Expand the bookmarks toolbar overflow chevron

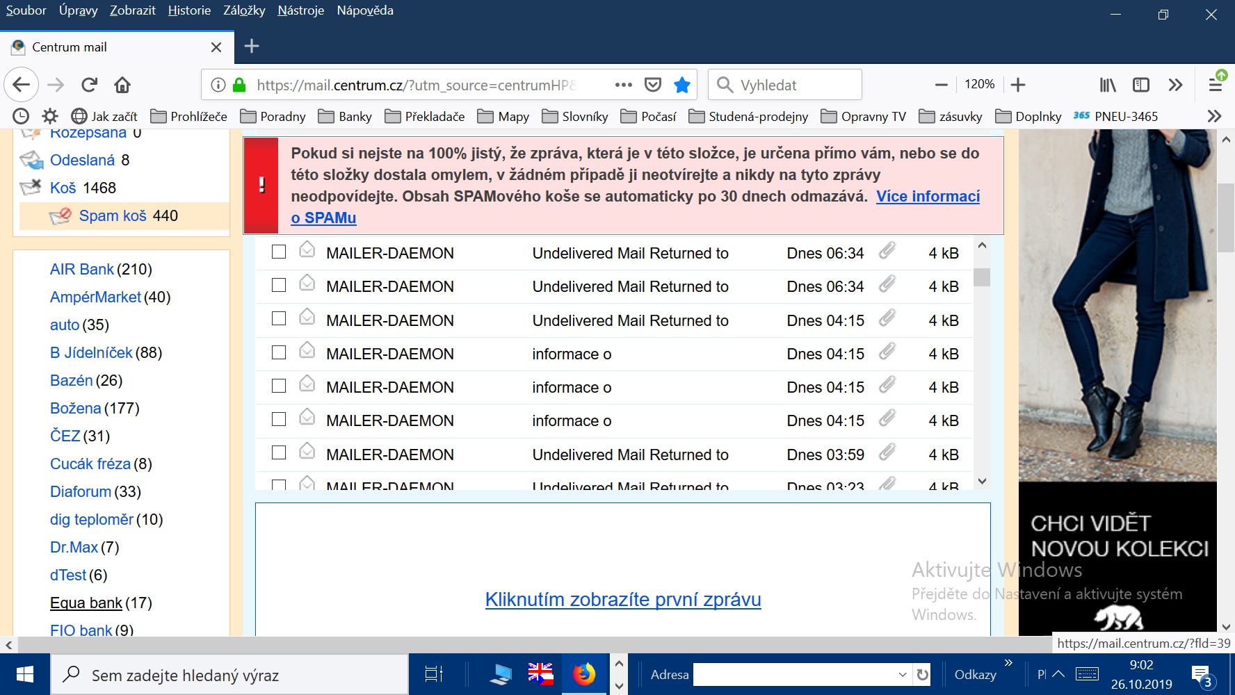[1214, 116]
